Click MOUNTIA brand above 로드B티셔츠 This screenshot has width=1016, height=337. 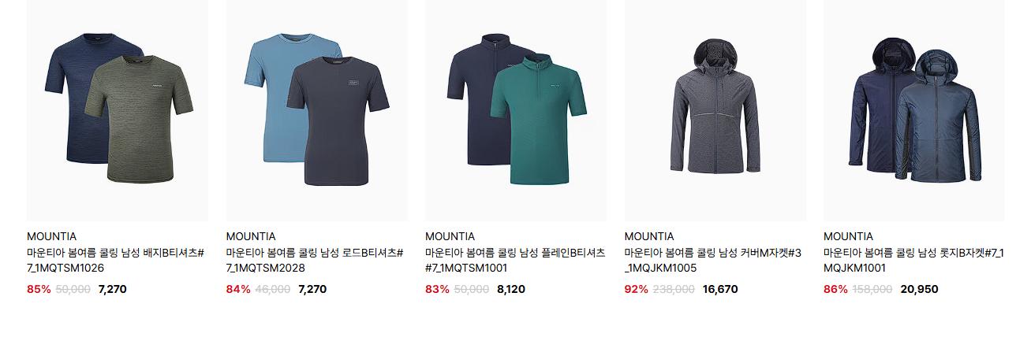[251, 236]
